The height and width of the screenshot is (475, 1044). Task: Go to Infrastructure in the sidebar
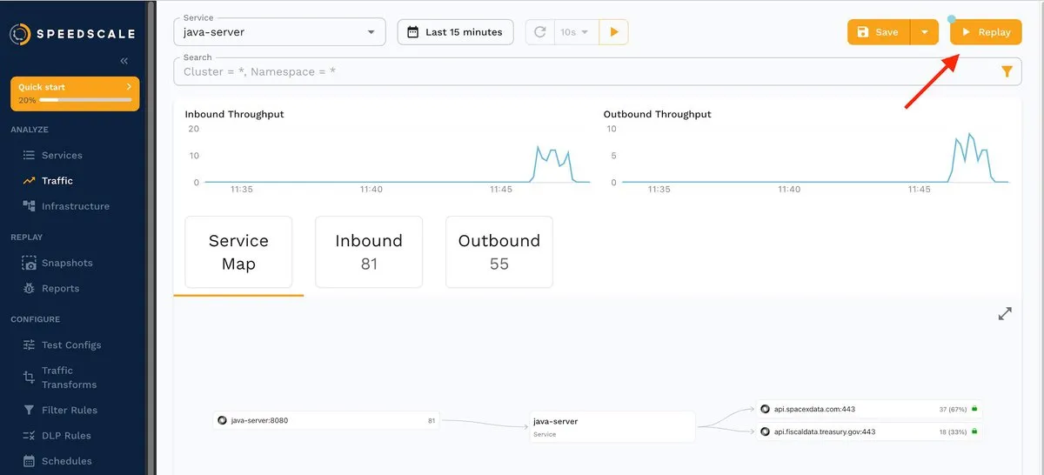pyautogui.click(x=75, y=206)
